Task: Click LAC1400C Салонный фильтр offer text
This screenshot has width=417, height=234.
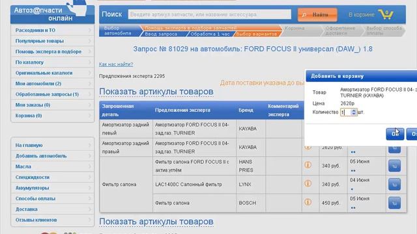Action: [188, 185]
